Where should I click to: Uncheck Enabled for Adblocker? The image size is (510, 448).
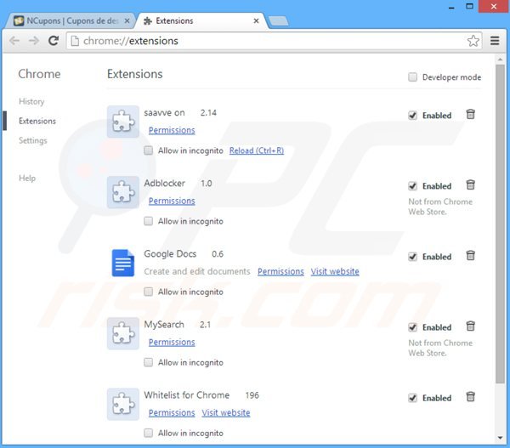pos(413,186)
